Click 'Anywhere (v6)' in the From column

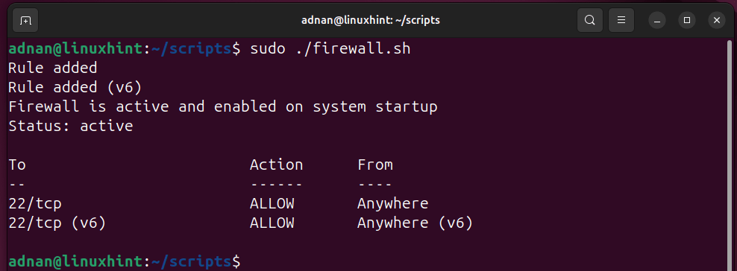[x=415, y=223]
